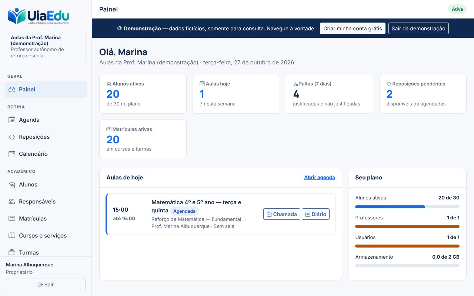Click the Reposições pendentes stat card
Viewport: 474px width, 296px height.
tap(423, 94)
